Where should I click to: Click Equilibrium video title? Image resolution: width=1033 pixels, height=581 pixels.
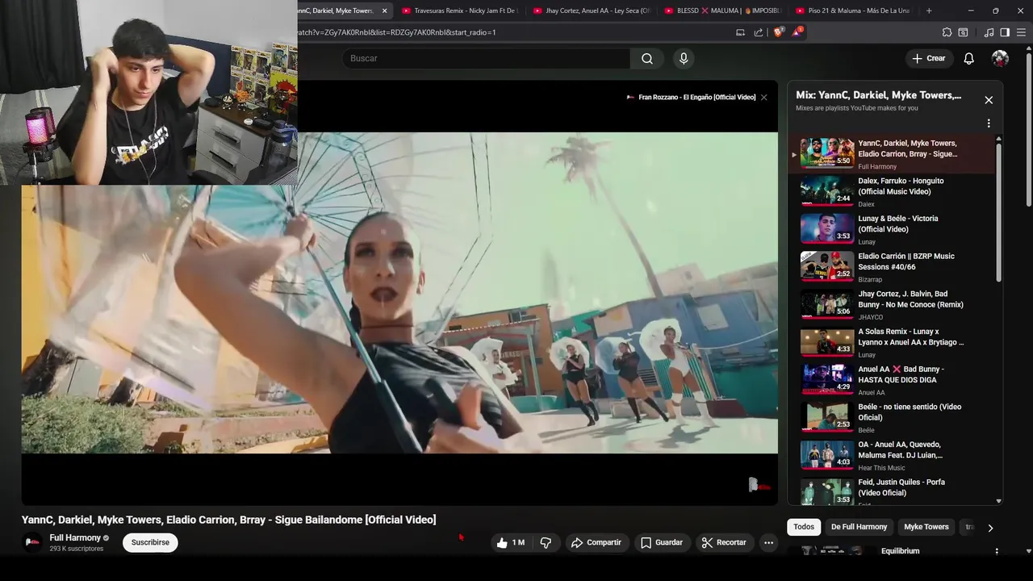900,551
